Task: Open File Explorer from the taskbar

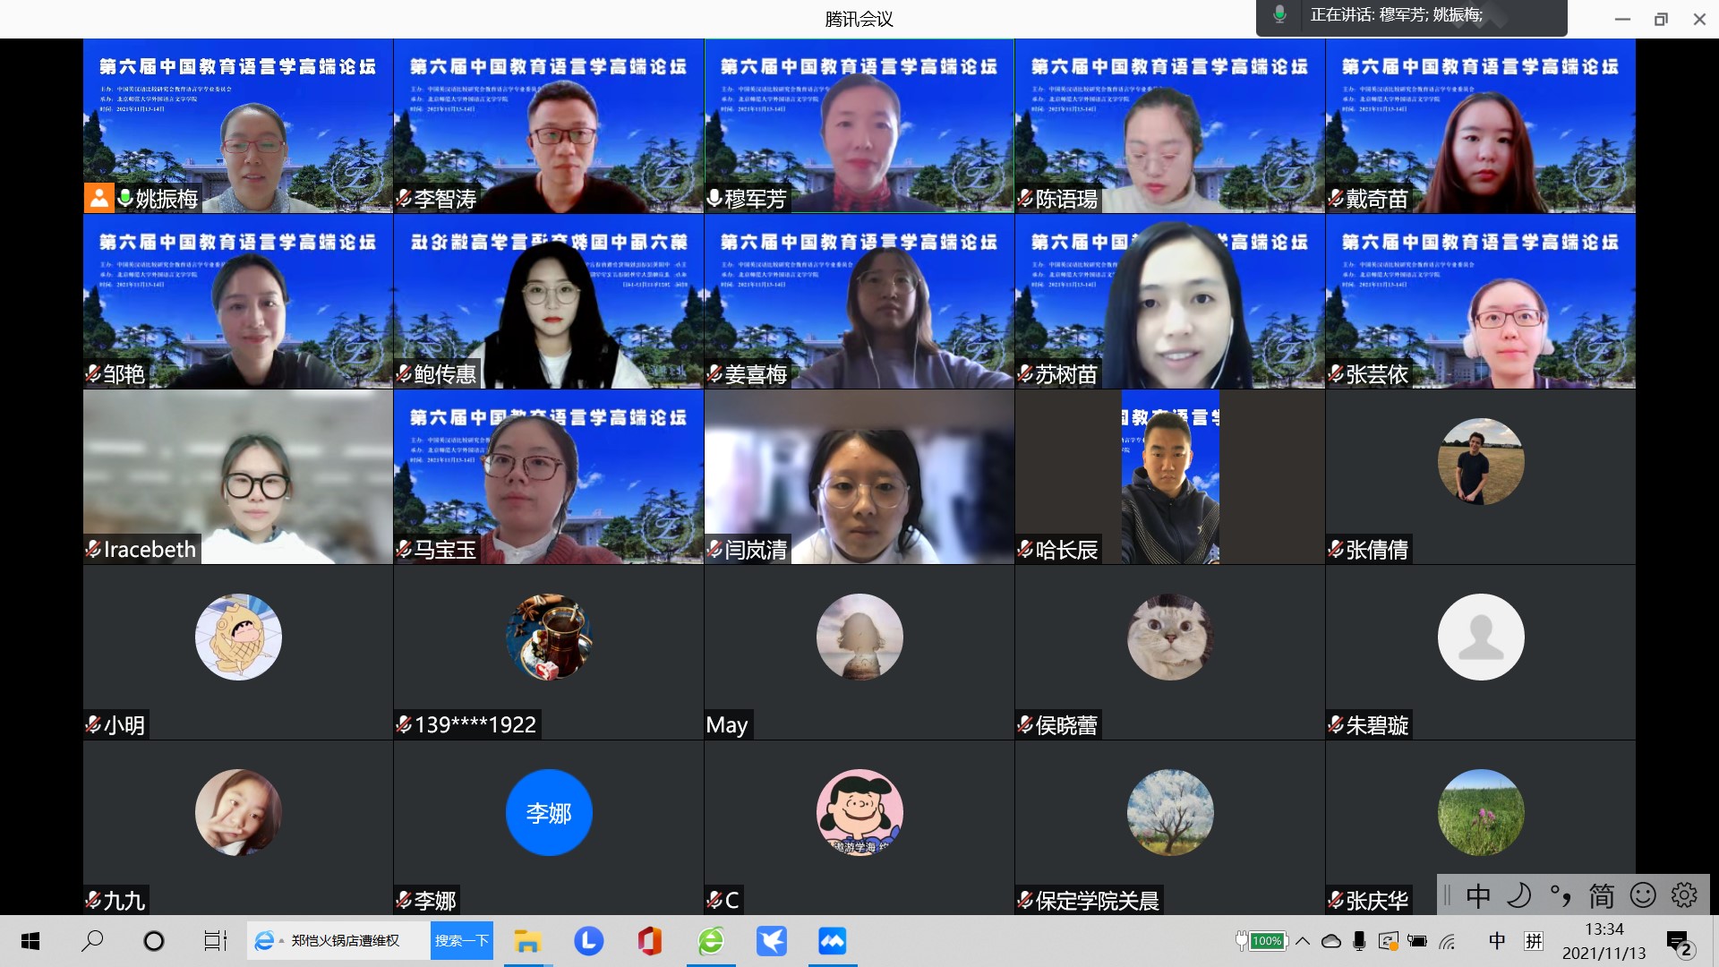Action: 528,941
